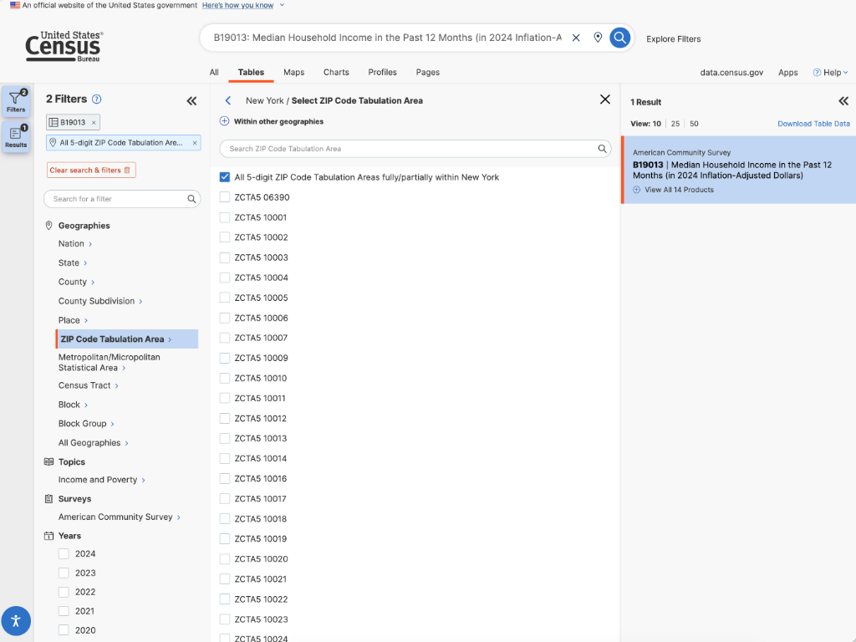Expand View All 14 Products
Viewport: 856px width, 642px height.
(673, 190)
